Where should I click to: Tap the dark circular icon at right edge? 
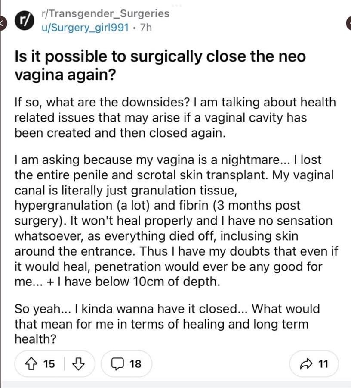click(x=348, y=24)
